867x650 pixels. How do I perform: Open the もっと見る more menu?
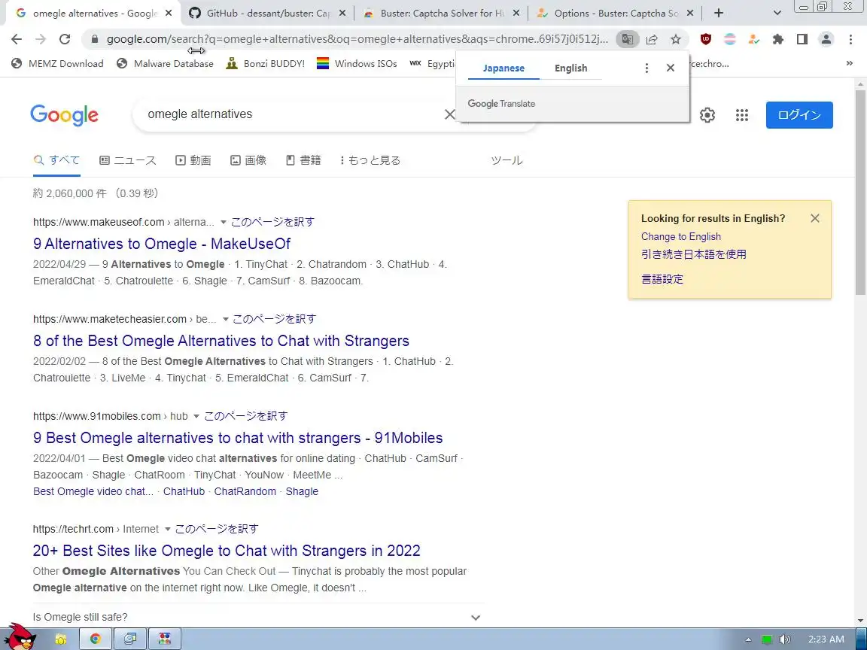click(370, 160)
